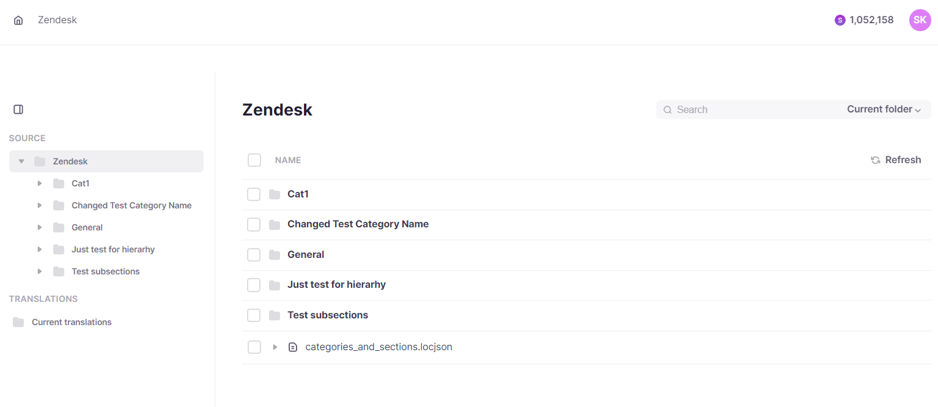Open the SK user avatar menu
This screenshot has width=938, height=407.
coord(920,20)
